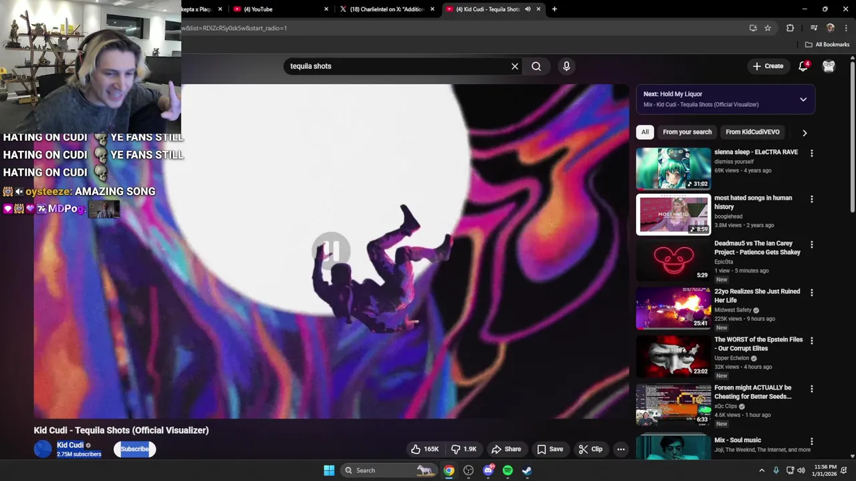The width and height of the screenshot is (856, 481).
Task: Show more filter chips with right arrow
Action: pos(805,132)
